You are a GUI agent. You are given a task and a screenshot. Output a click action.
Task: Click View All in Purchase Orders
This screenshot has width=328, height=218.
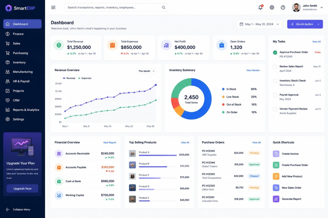coord(256,143)
